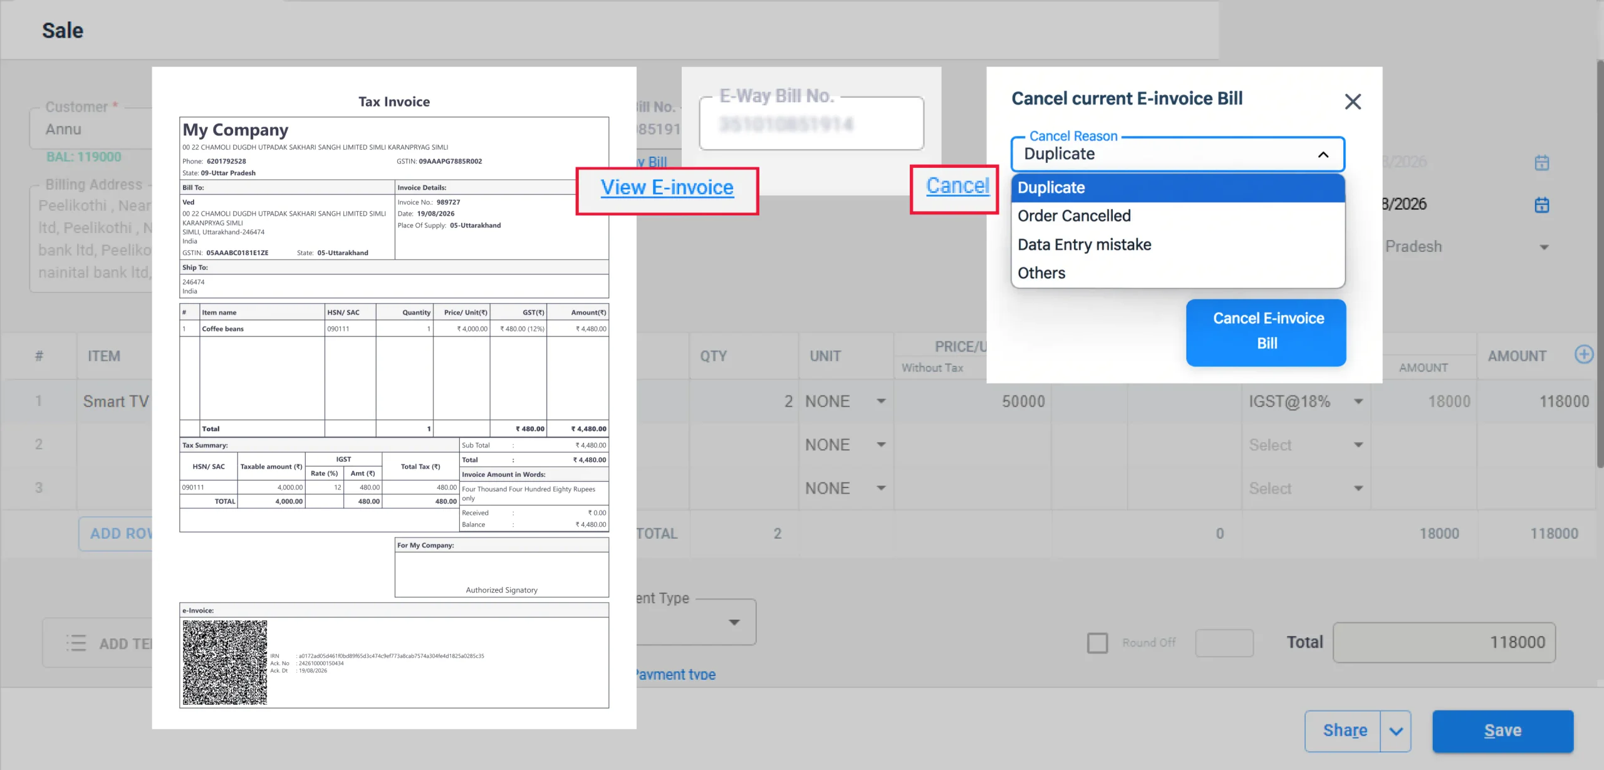Click Cancel E-invoice Bill button
Image resolution: width=1604 pixels, height=770 pixels.
pos(1266,332)
